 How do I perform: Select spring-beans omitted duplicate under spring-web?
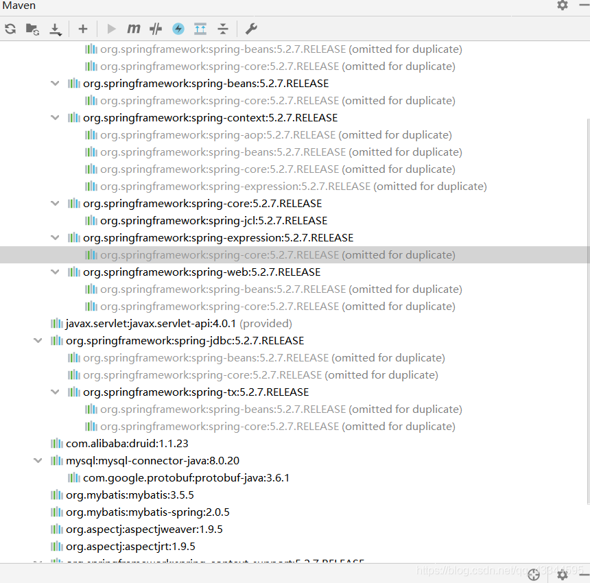pos(281,289)
